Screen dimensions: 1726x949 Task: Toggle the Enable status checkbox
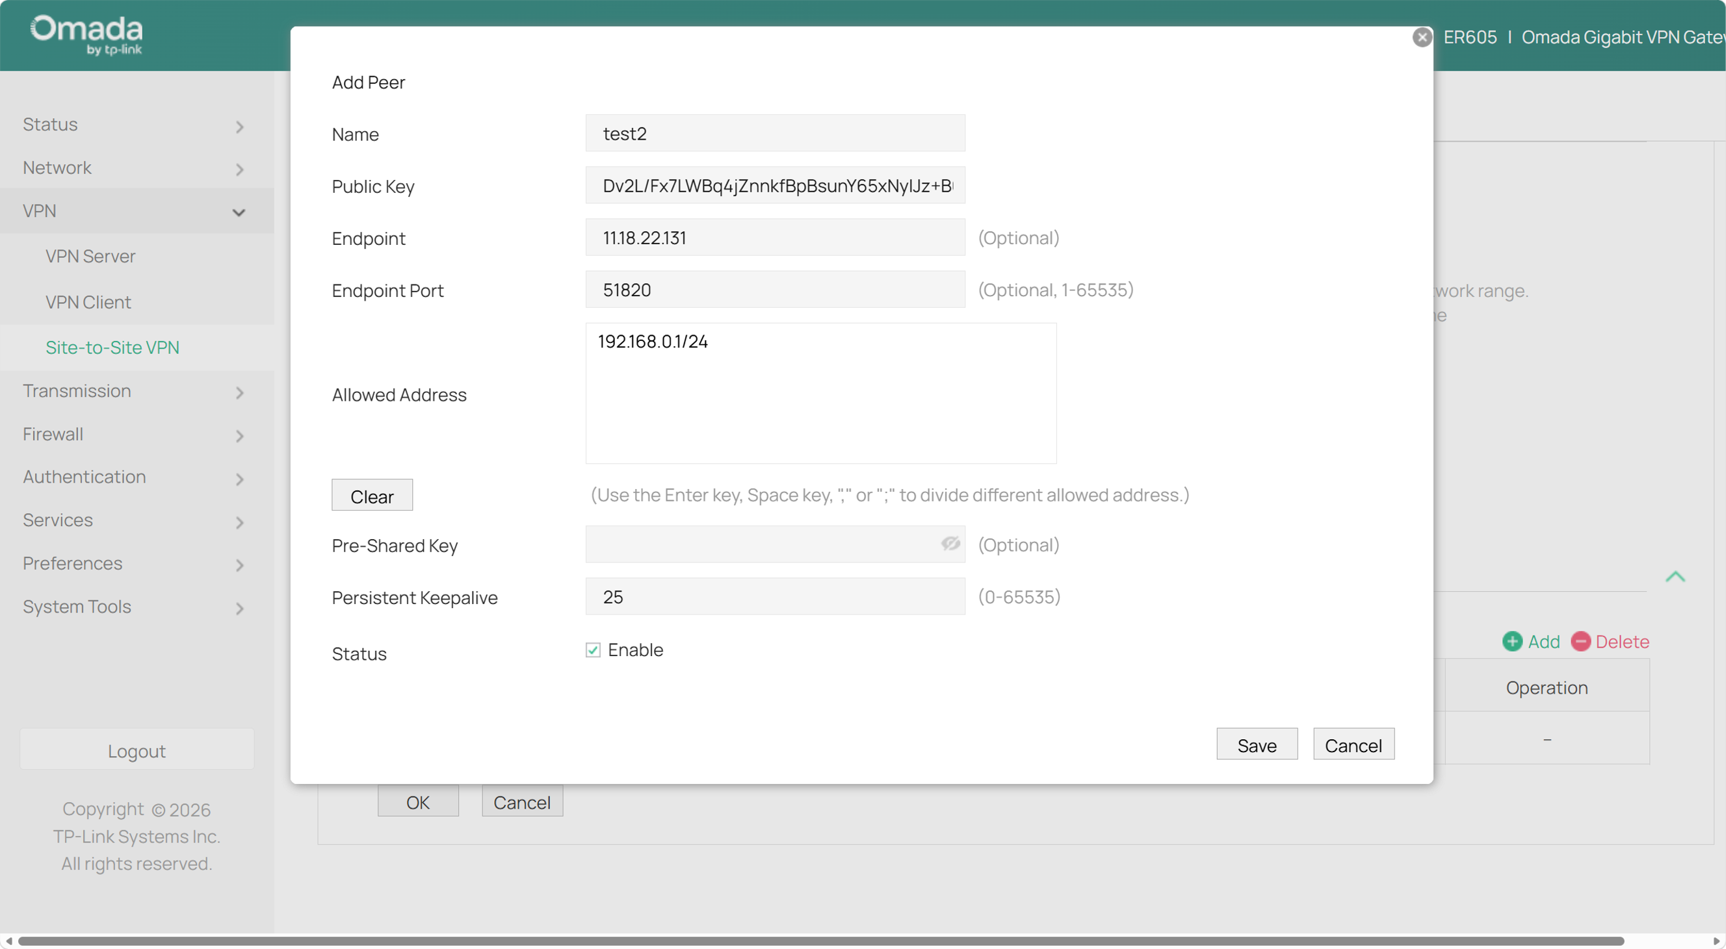pyautogui.click(x=592, y=650)
